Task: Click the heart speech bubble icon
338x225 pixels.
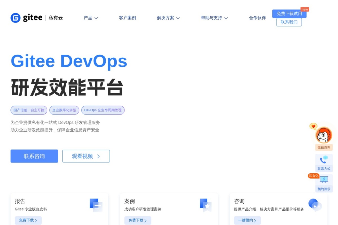Action: tap(313, 127)
